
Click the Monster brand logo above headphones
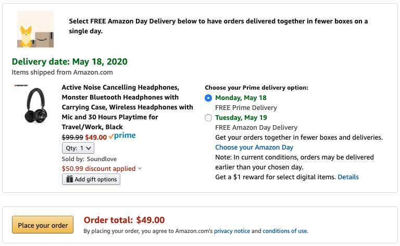click(21, 85)
